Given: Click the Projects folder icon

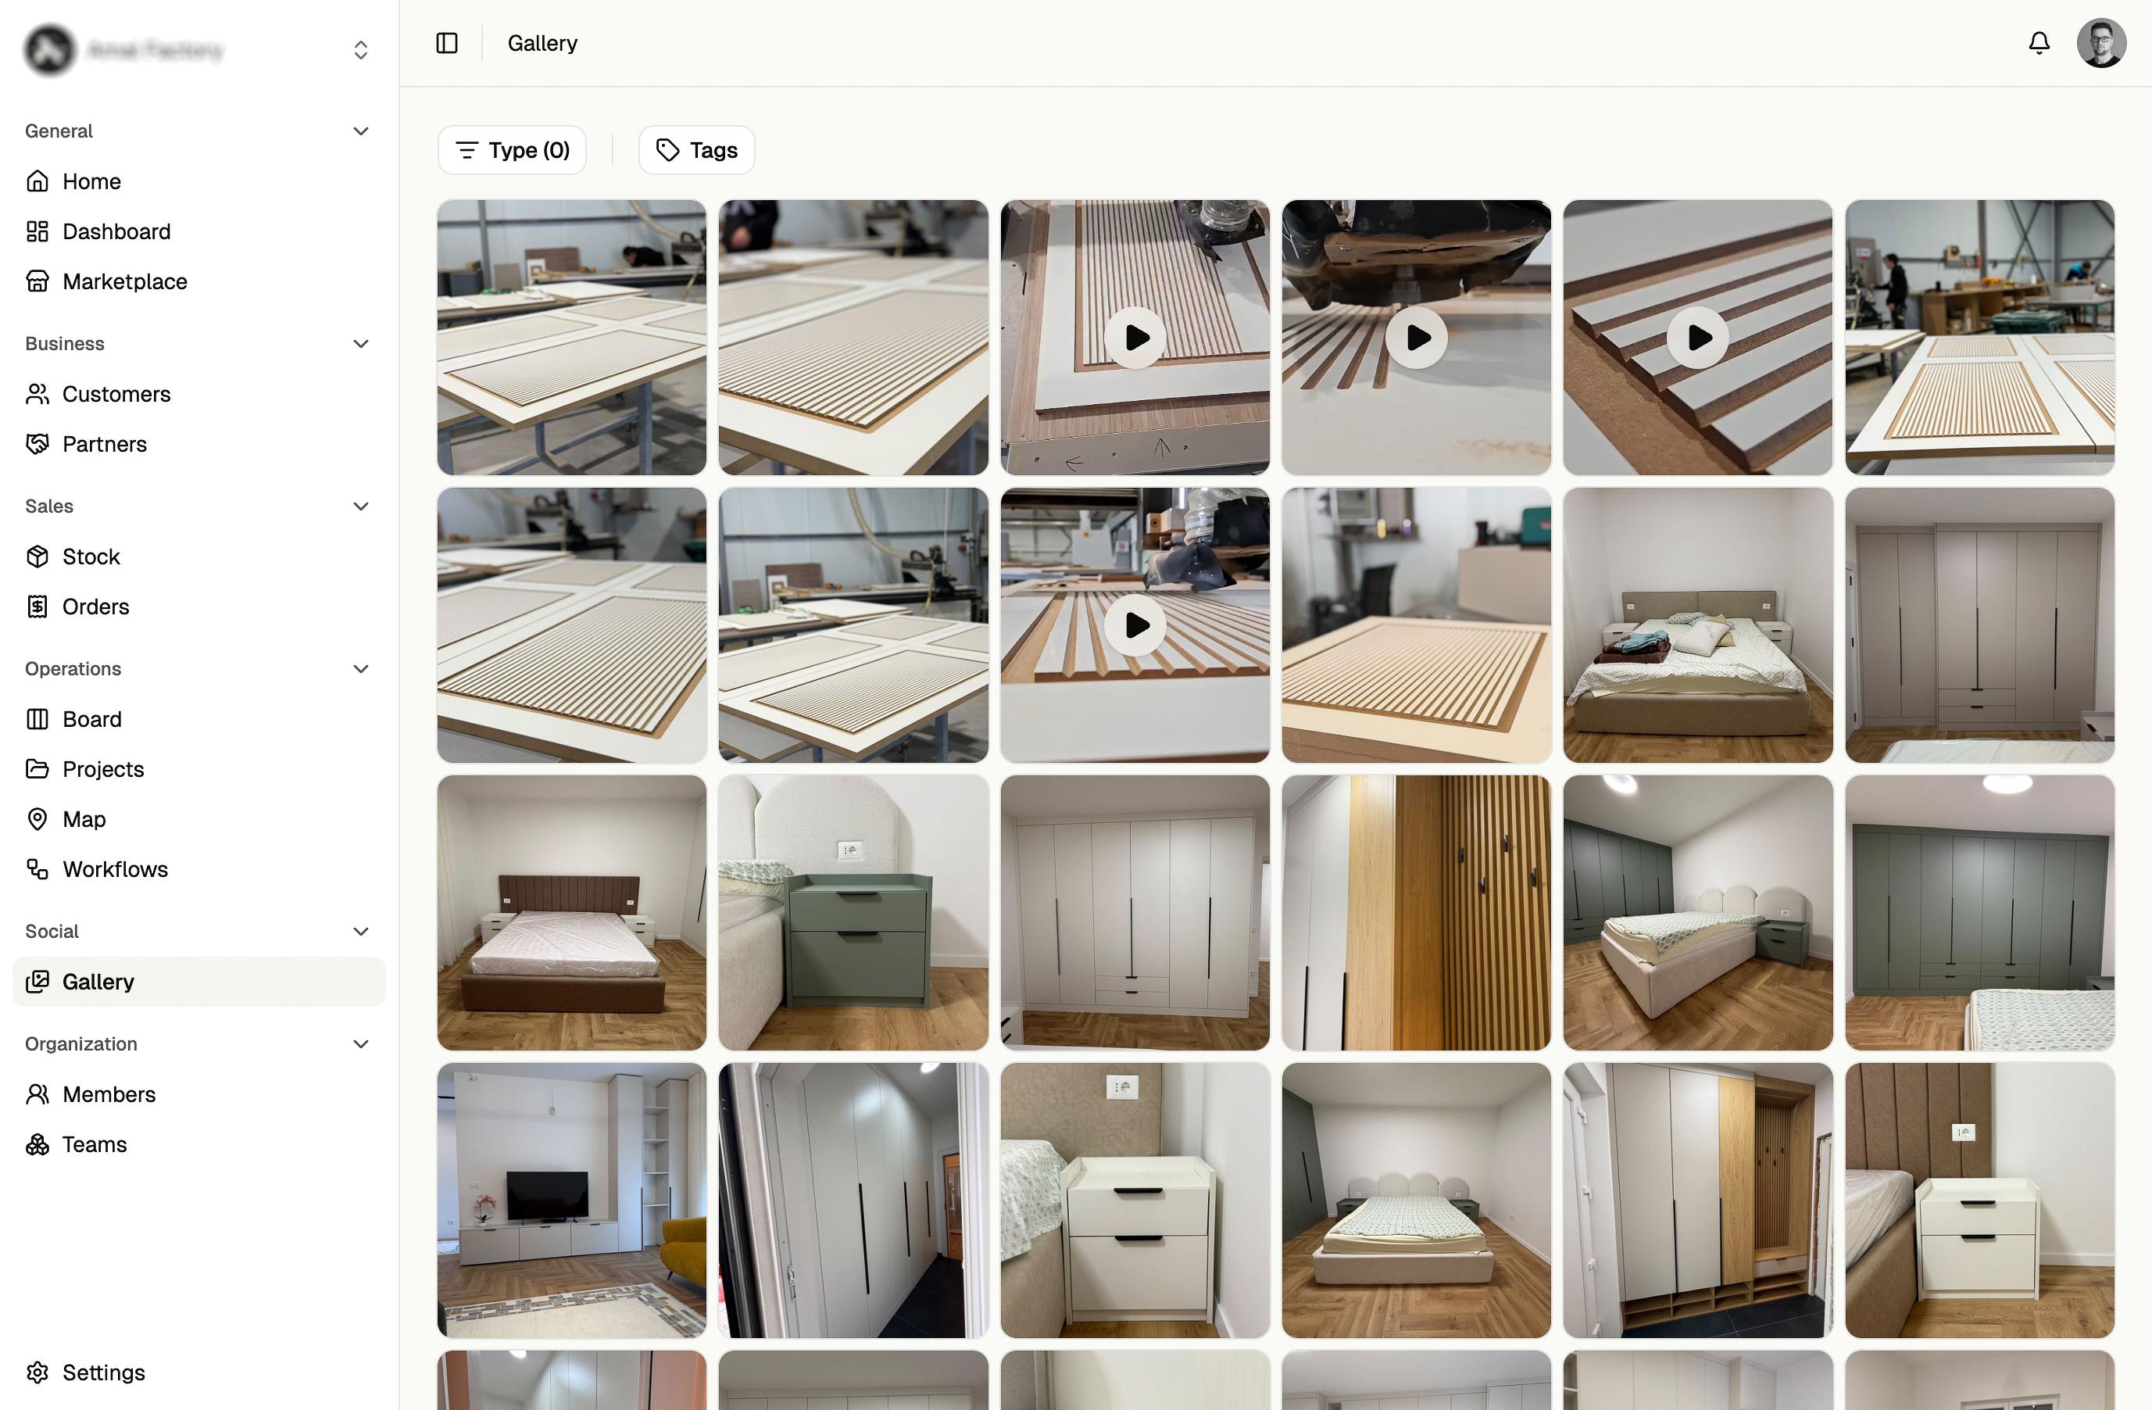Looking at the screenshot, I should tap(37, 770).
